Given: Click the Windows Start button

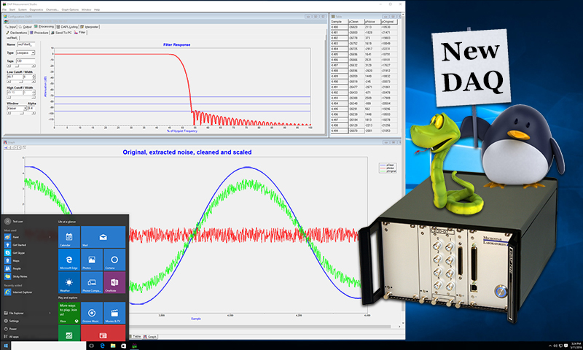Looking at the screenshot, I should tap(5, 346).
